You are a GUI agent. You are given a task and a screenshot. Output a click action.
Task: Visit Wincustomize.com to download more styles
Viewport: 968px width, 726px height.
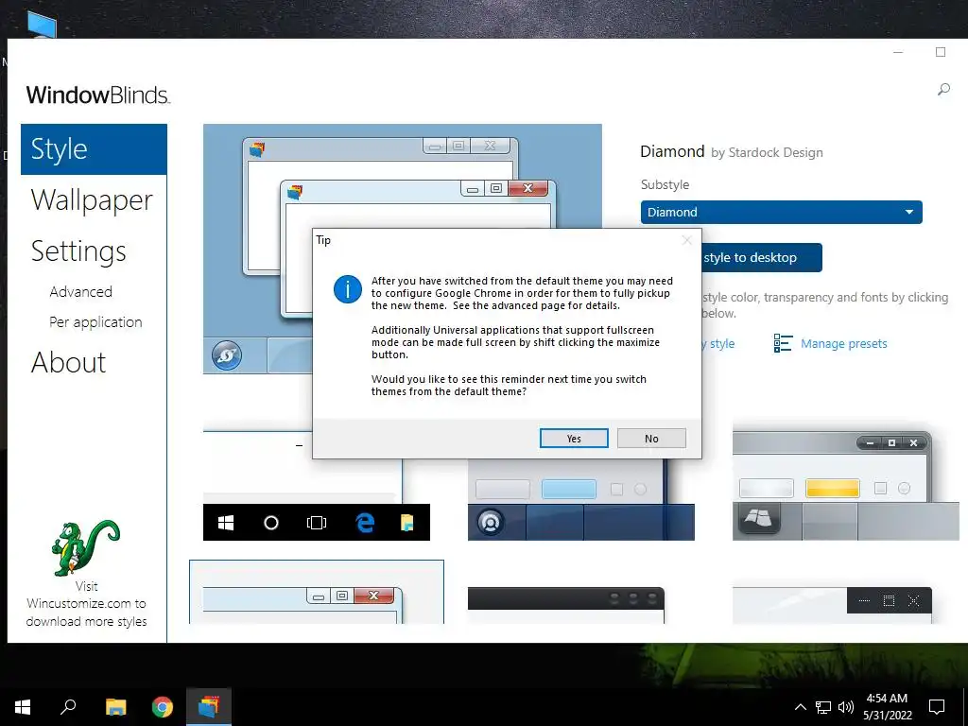tap(86, 604)
